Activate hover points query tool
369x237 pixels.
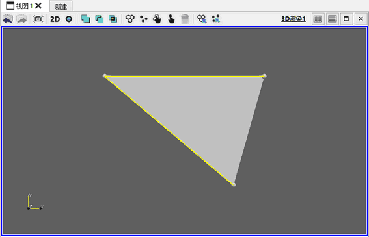coord(215,19)
